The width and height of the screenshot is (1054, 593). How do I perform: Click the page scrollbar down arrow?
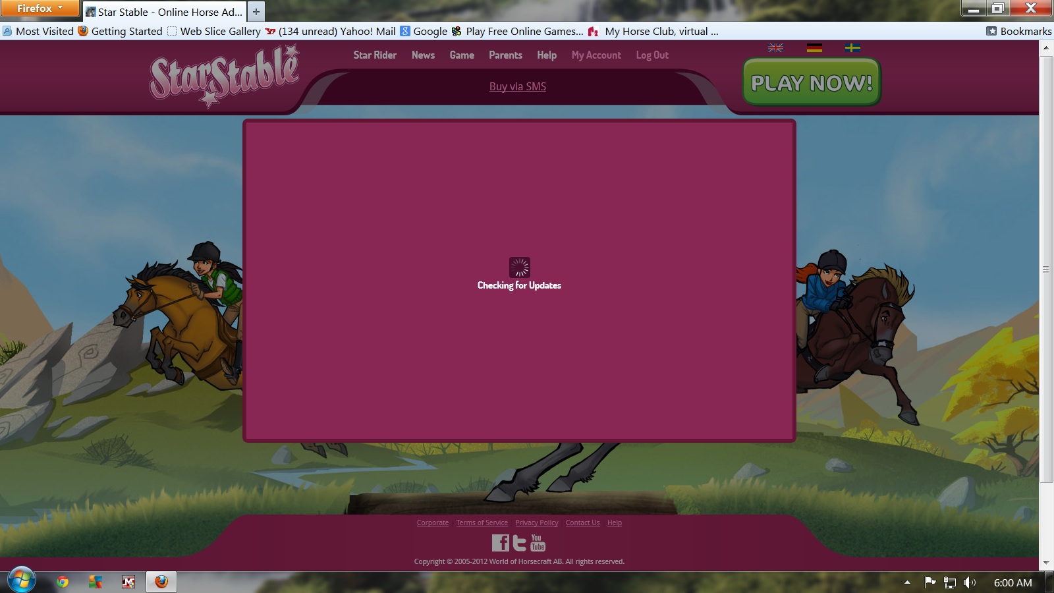[x=1046, y=563]
